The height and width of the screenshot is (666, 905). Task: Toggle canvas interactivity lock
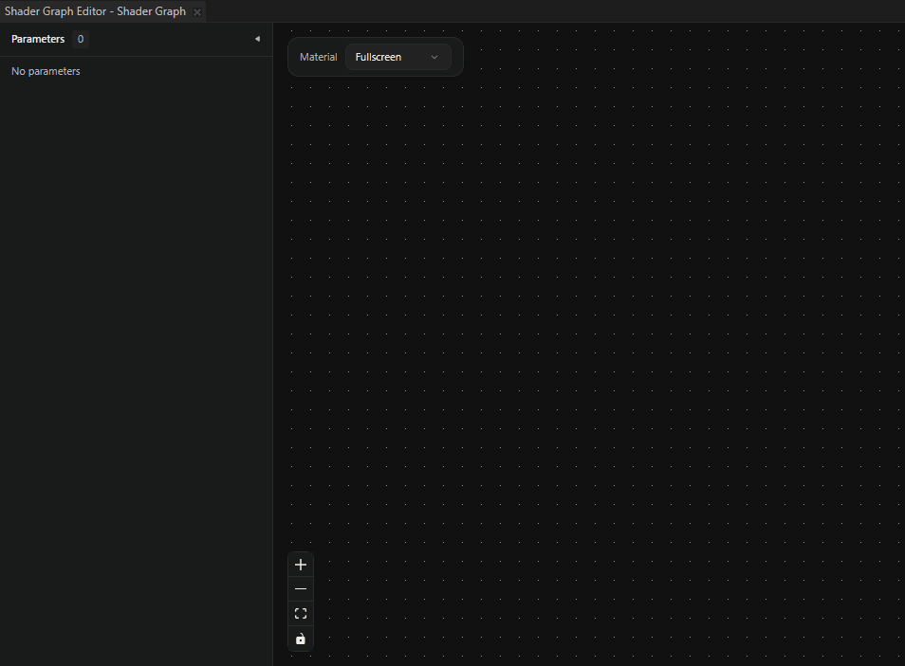[x=301, y=639]
